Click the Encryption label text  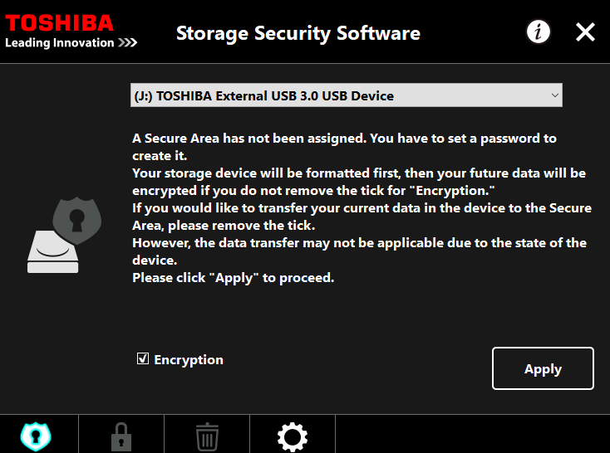pos(189,360)
